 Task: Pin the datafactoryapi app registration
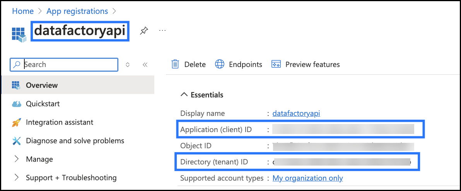point(144,31)
